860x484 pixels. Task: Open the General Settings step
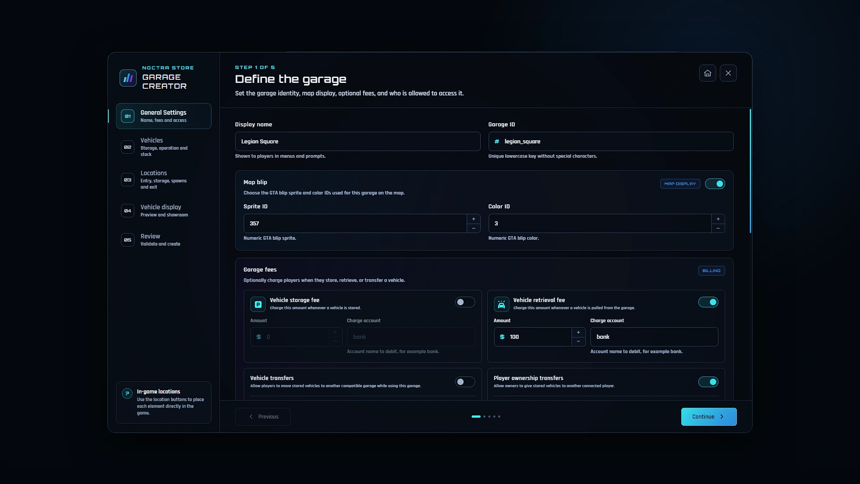tap(163, 116)
